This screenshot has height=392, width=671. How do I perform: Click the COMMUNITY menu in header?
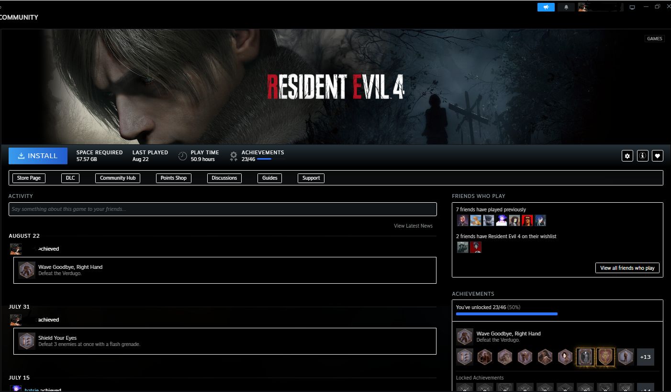click(x=19, y=17)
